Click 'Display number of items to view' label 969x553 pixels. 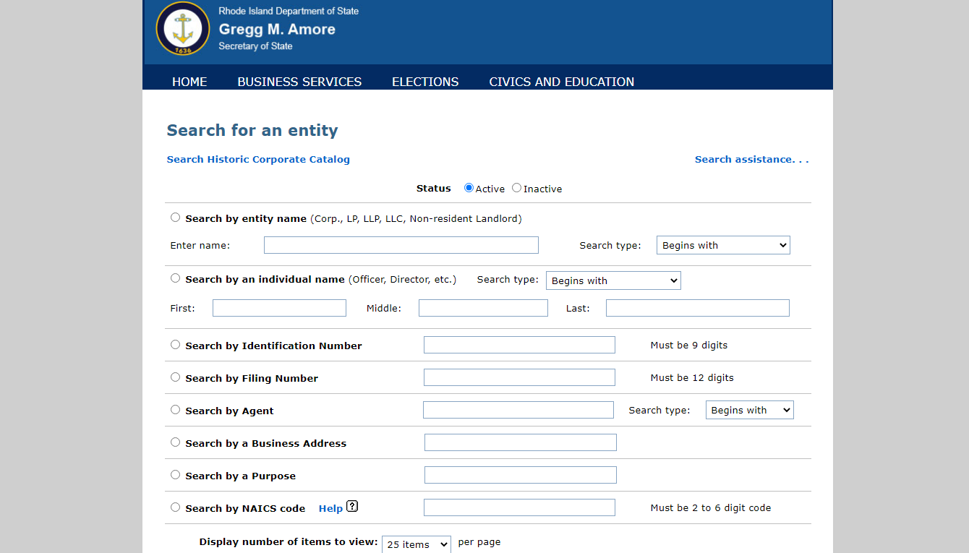289,541
